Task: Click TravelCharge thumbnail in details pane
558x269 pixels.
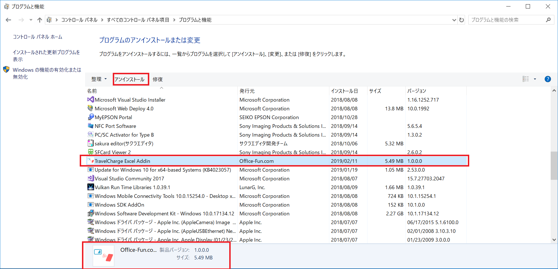Action: [104, 256]
